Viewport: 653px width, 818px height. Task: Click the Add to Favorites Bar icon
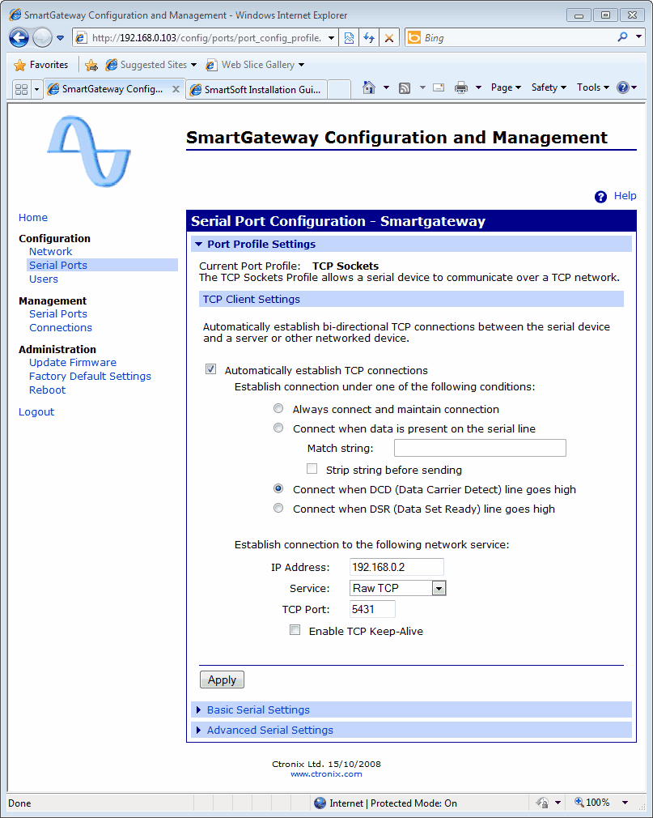point(91,66)
